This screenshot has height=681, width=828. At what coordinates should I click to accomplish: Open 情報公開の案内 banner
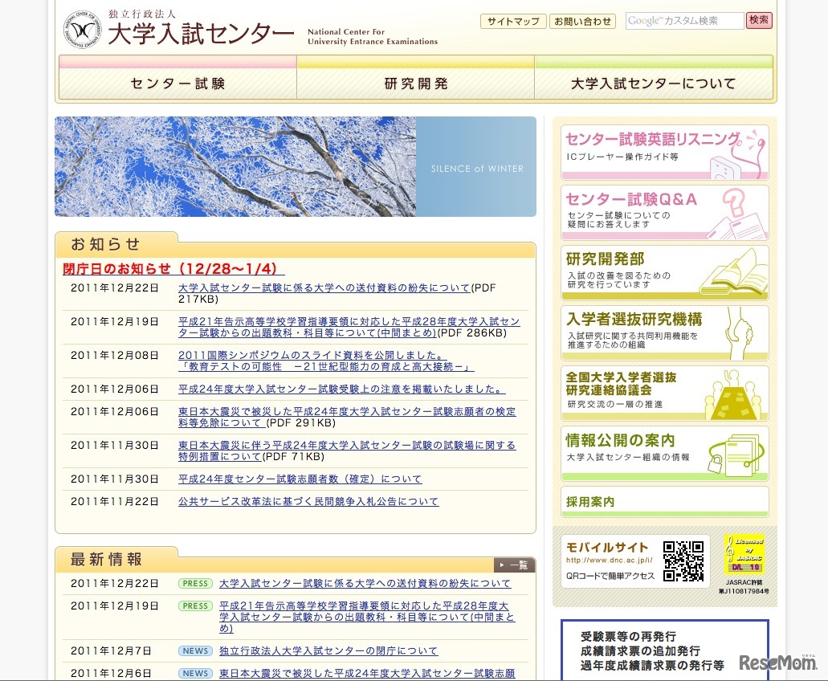point(664,453)
